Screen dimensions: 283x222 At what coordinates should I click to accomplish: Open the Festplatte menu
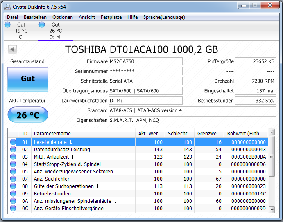coord(111,17)
